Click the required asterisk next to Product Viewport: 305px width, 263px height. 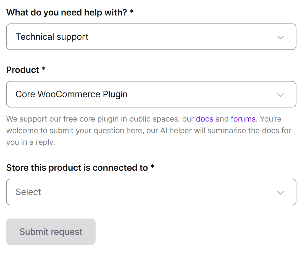click(x=44, y=69)
